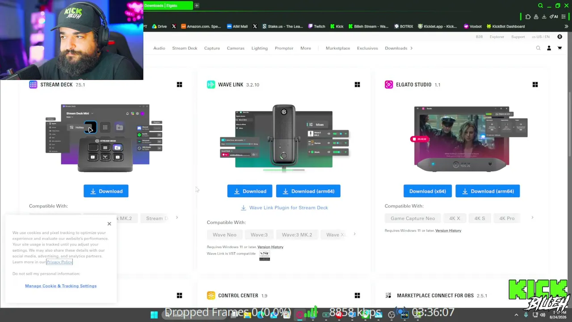Click the Elgato Studio app logo icon
572x322 pixels.
pyautogui.click(x=389, y=85)
